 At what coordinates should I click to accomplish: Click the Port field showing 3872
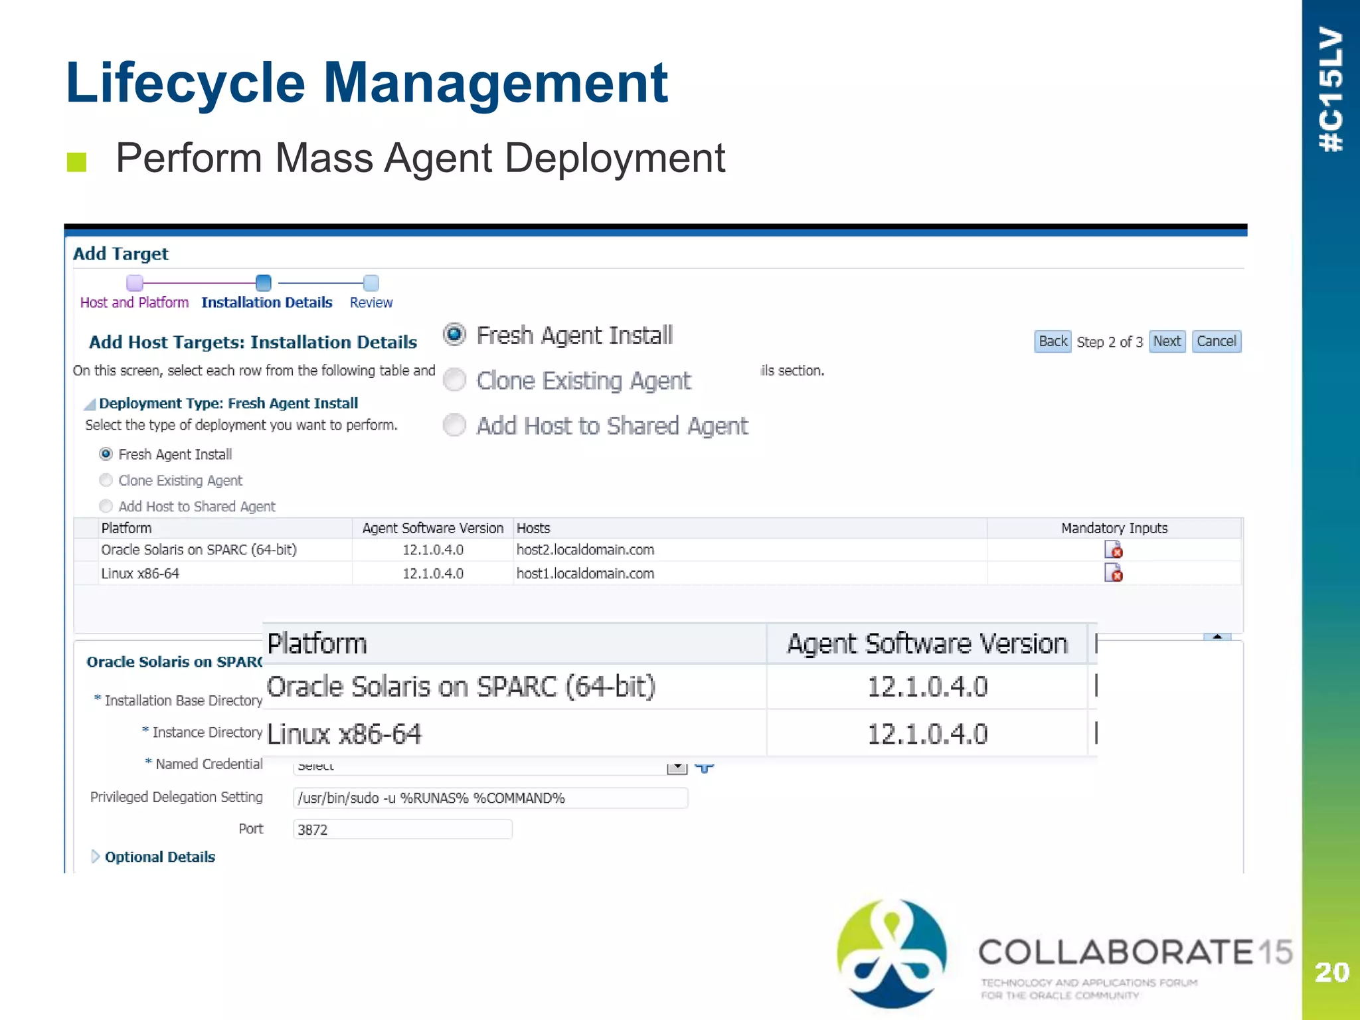(x=402, y=829)
